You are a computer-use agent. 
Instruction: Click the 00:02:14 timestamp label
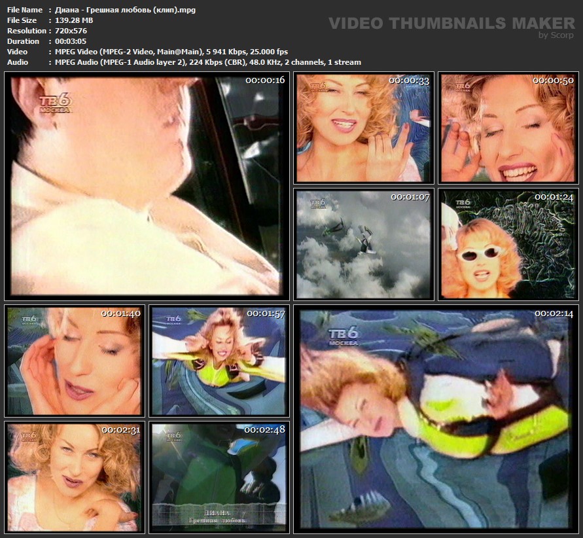click(554, 314)
